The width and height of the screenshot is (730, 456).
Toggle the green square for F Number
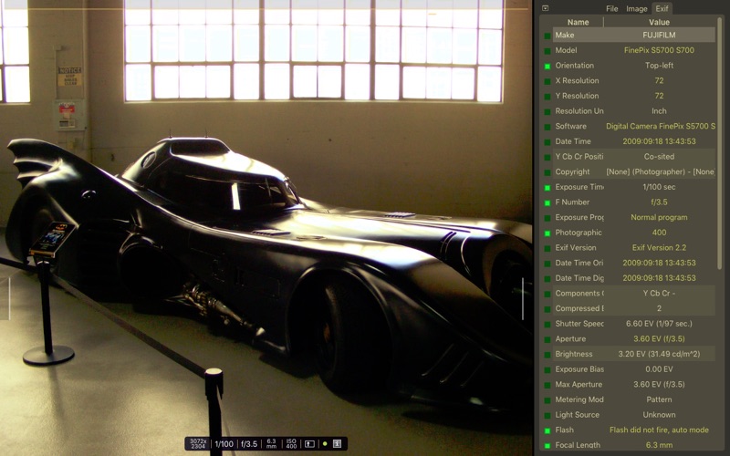(547, 202)
